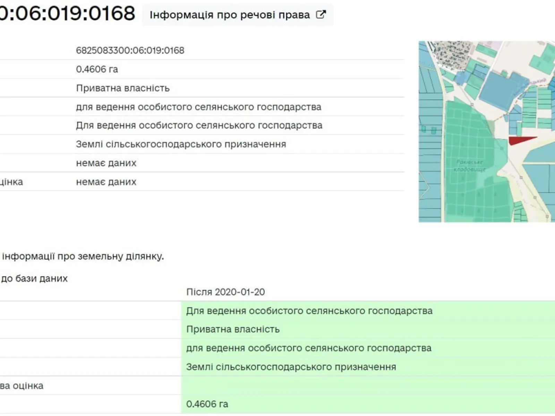This screenshot has height=416, width=555.
Task: Select the lowercase 'для ведення особистого селянського господарства' in the upper table
Action: 199,107
